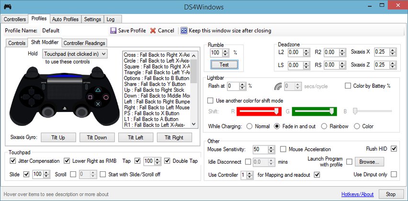Click the Flash at percentage stepper arrows
This screenshot has width=408, height=201.
point(243,86)
